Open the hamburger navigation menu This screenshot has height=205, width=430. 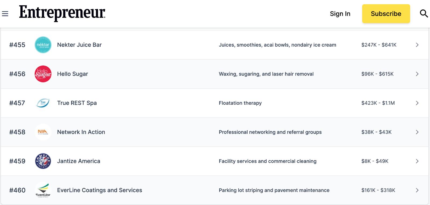(x=5, y=14)
